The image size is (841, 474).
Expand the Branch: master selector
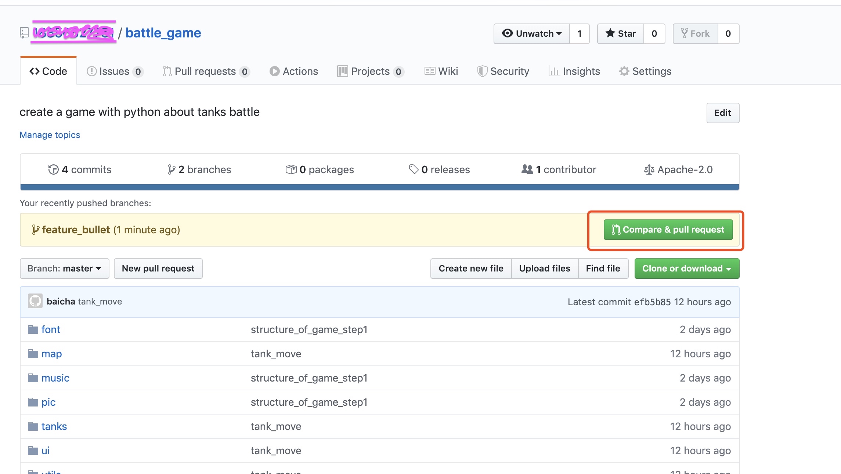point(65,269)
